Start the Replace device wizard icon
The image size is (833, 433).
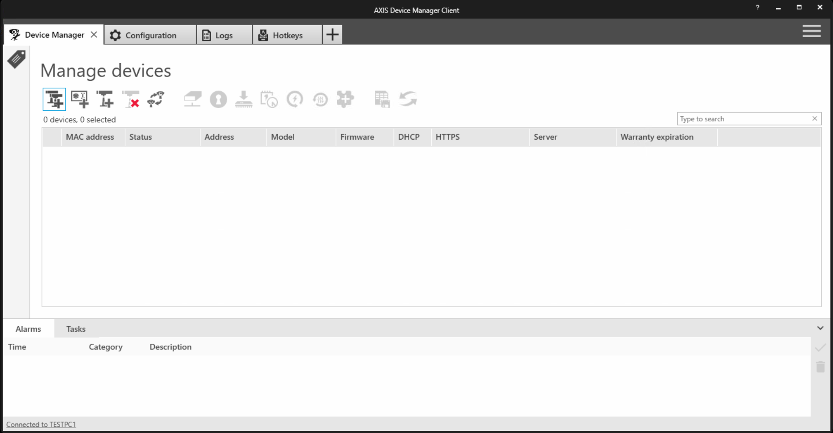pos(156,99)
